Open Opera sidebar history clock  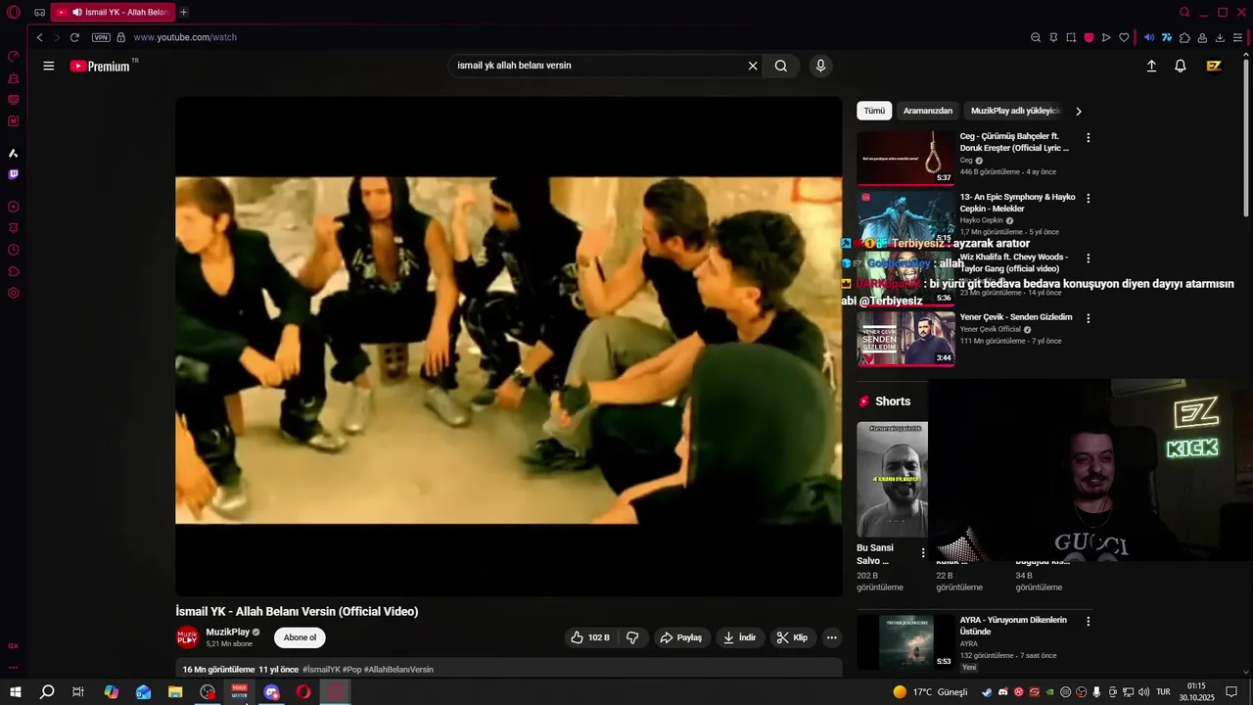click(x=14, y=250)
